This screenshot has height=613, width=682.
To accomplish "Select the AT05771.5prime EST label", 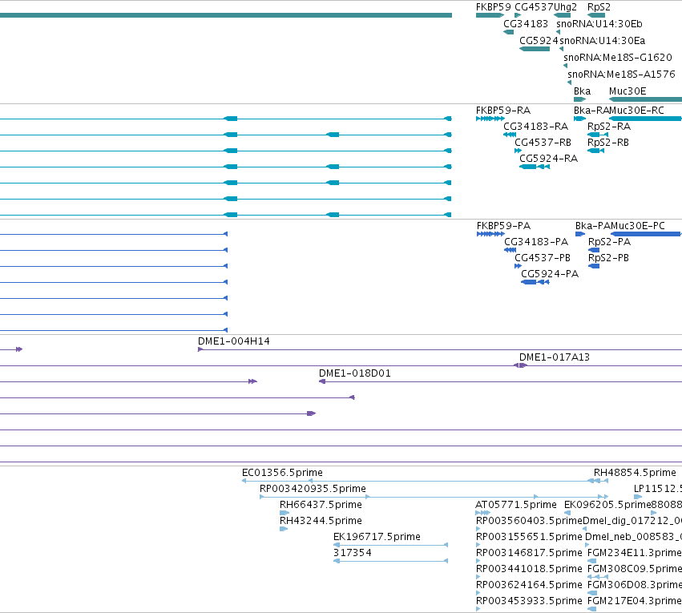I will (516, 505).
